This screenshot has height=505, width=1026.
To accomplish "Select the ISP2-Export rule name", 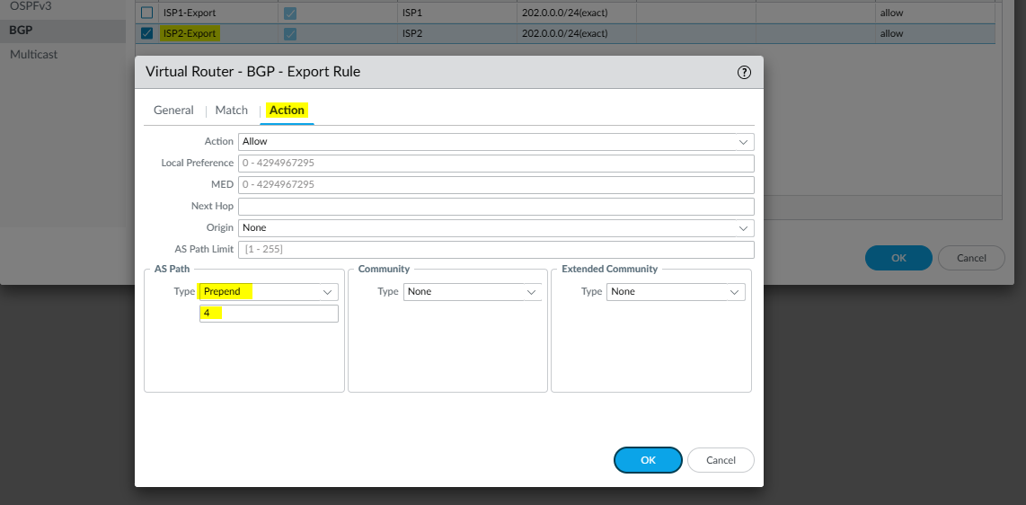I will coord(190,33).
